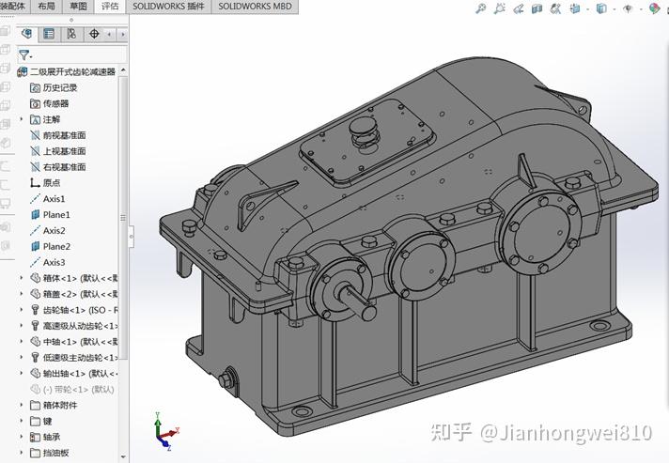The image size is (669, 463).
Task: Open the DimXpertManager crosshair tab
Action: pos(94,34)
